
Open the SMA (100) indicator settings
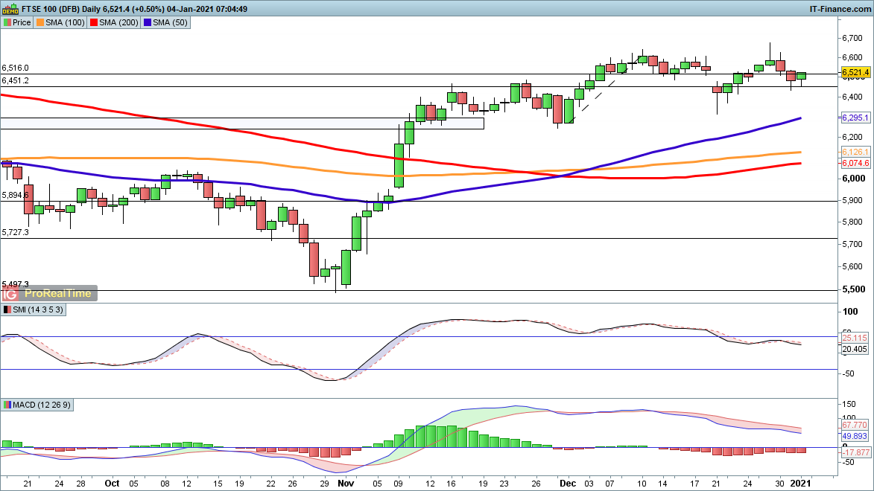(x=63, y=22)
